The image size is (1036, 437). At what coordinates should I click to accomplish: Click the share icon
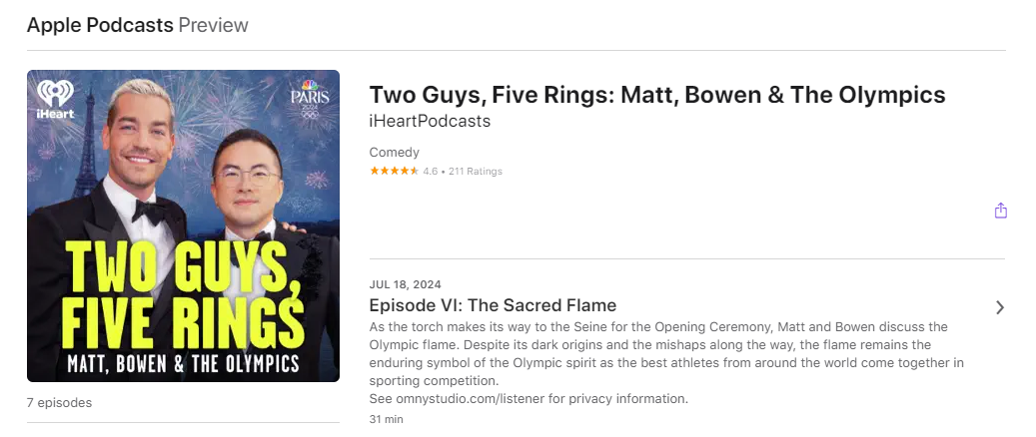1000,211
